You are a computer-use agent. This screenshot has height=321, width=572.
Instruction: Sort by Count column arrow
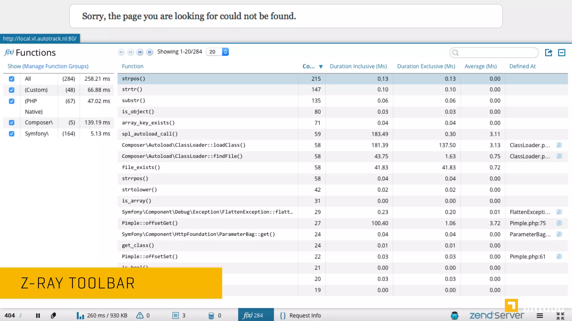pyautogui.click(x=321, y=67)
